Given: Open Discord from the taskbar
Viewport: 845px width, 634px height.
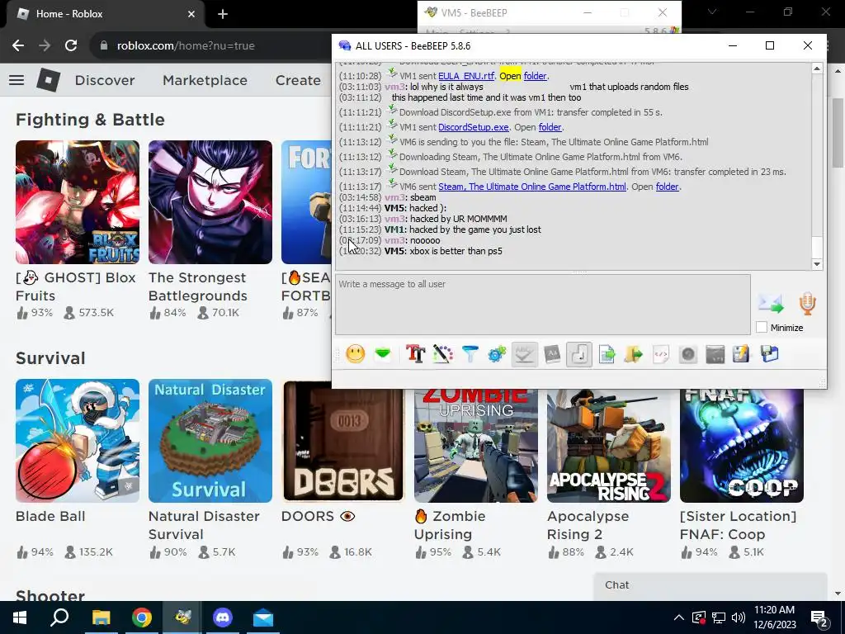Looking at the screenshot, I should [x=223, y=617].
